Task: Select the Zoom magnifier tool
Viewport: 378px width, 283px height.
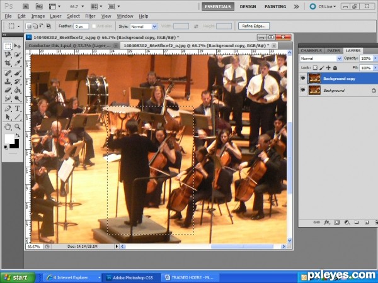Action: coord(18,126)
